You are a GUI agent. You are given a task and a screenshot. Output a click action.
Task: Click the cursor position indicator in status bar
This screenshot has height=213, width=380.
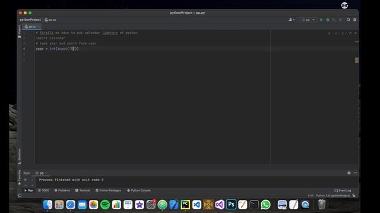click(311, 196)
